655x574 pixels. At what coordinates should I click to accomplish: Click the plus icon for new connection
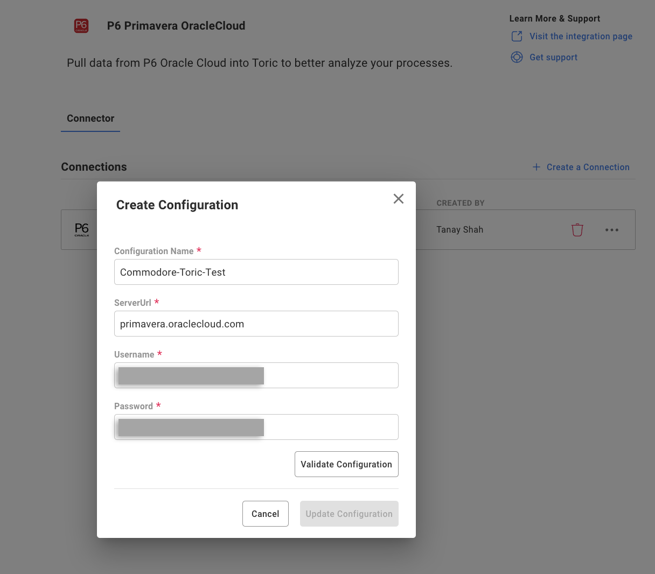(x=536, y=167)
